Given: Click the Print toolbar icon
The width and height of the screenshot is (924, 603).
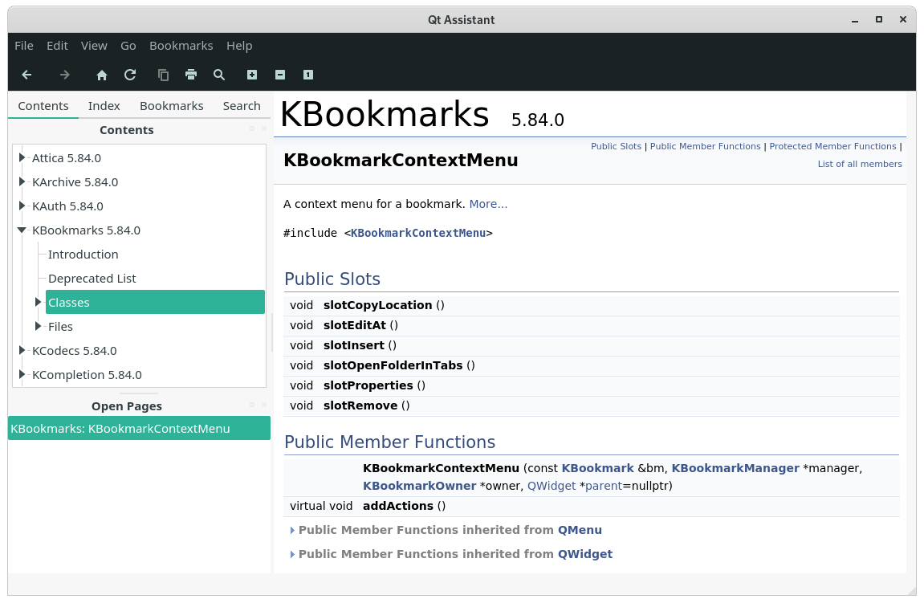Looking at the screenshot, I should (x=191, y=75).
